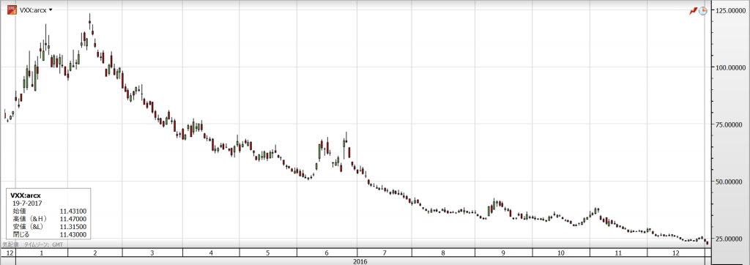Select month 8 on the time axis

coord(444,253)
